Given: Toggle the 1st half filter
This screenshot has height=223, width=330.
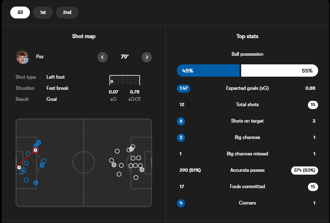Looking at the screenshot, I should [x=43, y=12].
